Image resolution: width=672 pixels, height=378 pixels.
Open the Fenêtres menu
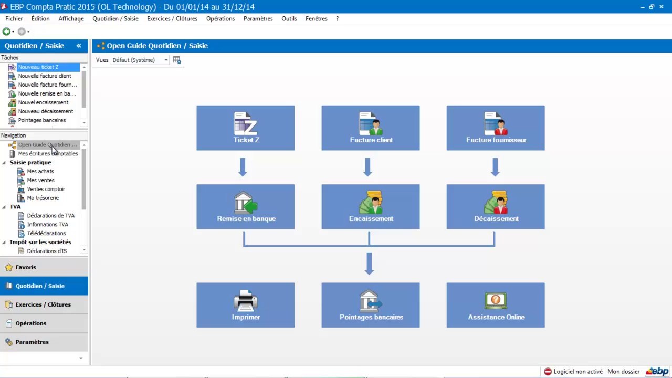pyautogui.click(x=317, y=19)
